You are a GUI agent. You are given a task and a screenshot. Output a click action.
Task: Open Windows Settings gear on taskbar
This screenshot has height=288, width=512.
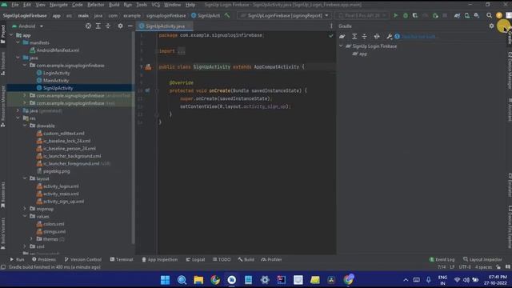265,280
